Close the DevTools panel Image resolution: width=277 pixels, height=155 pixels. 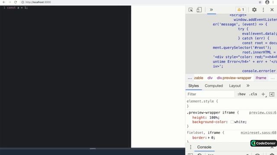click(272, 9)
